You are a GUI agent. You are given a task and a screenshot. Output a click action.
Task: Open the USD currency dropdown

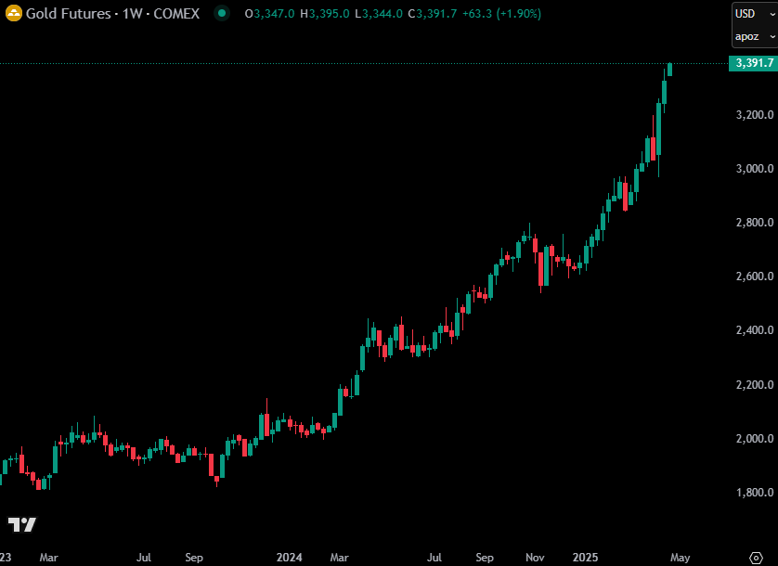tap(755, 14)
